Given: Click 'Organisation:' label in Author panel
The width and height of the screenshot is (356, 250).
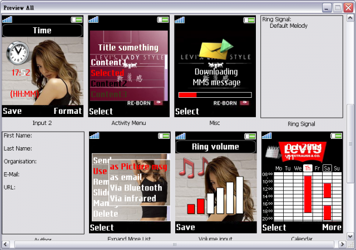Looking at the screenshot, I should point(20,161).
